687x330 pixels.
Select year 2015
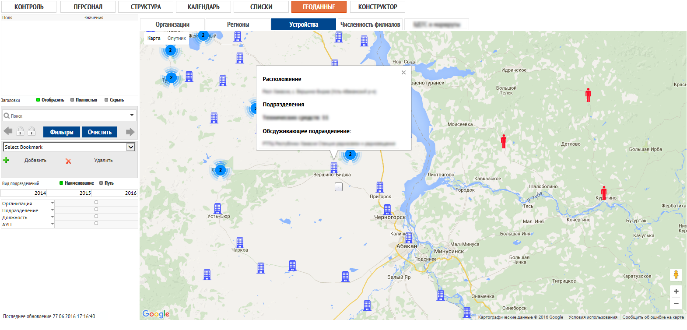[70, 193]
